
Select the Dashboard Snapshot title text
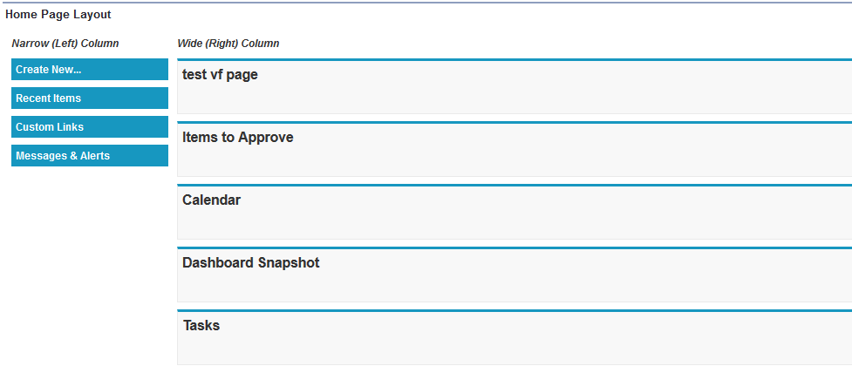pos(250,263)
